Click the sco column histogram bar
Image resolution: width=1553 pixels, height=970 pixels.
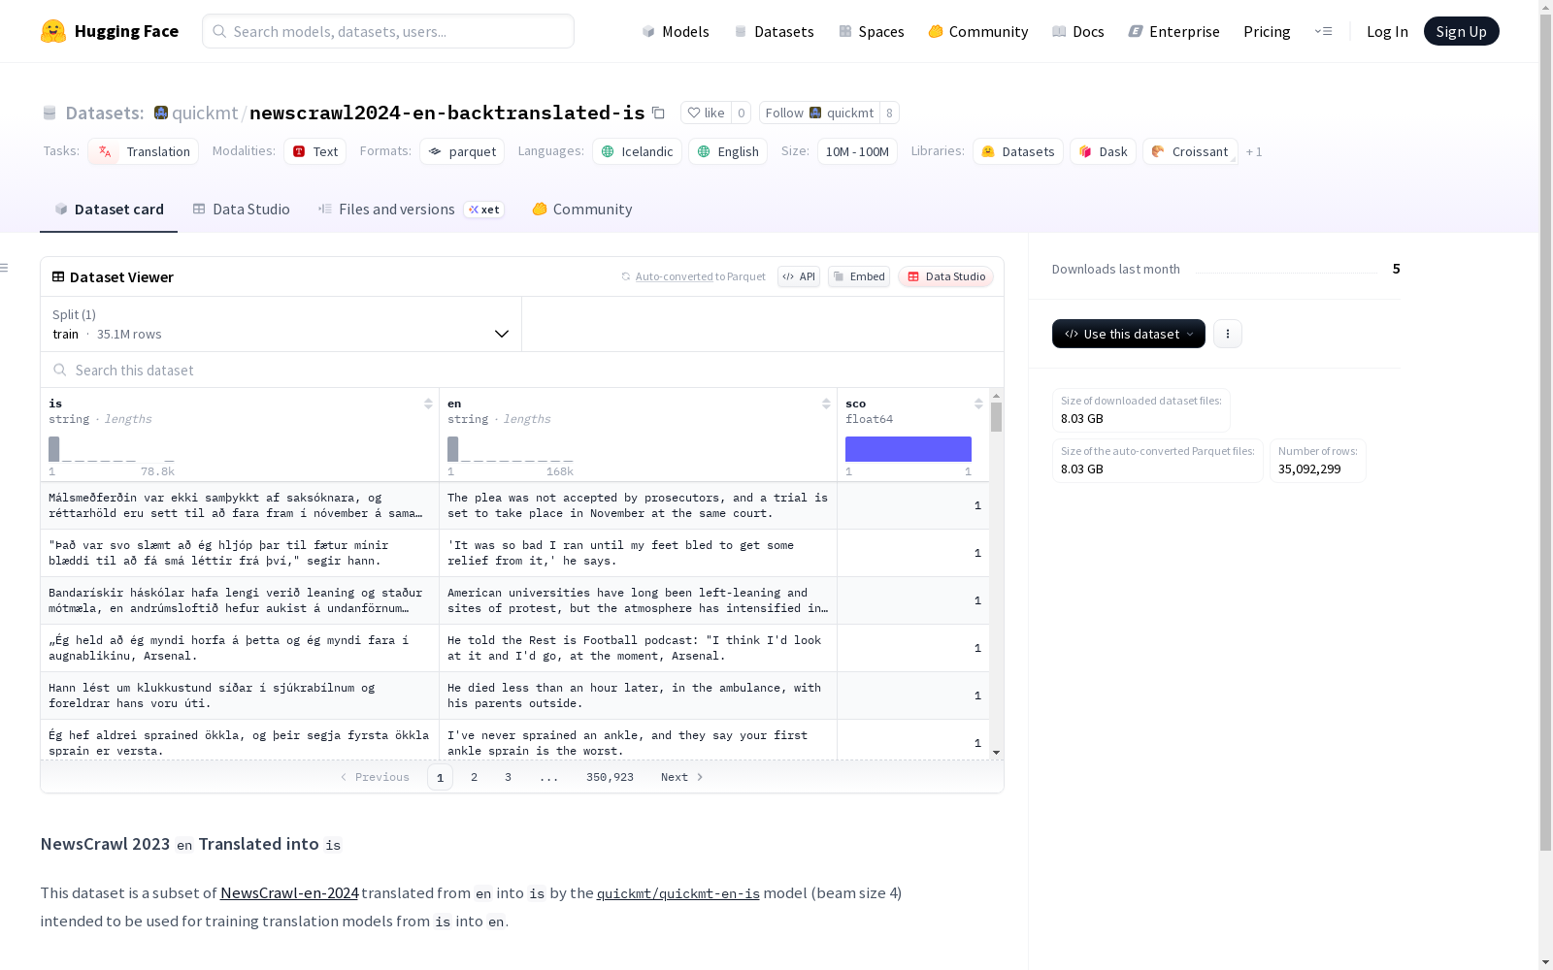click(x=909, y=449)
